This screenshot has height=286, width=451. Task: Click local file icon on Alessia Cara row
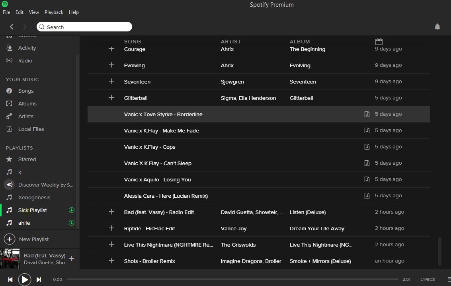(x=367, y=196)
